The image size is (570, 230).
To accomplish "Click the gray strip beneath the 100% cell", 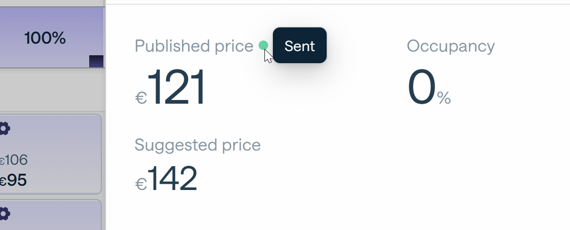I will [52, 89].
